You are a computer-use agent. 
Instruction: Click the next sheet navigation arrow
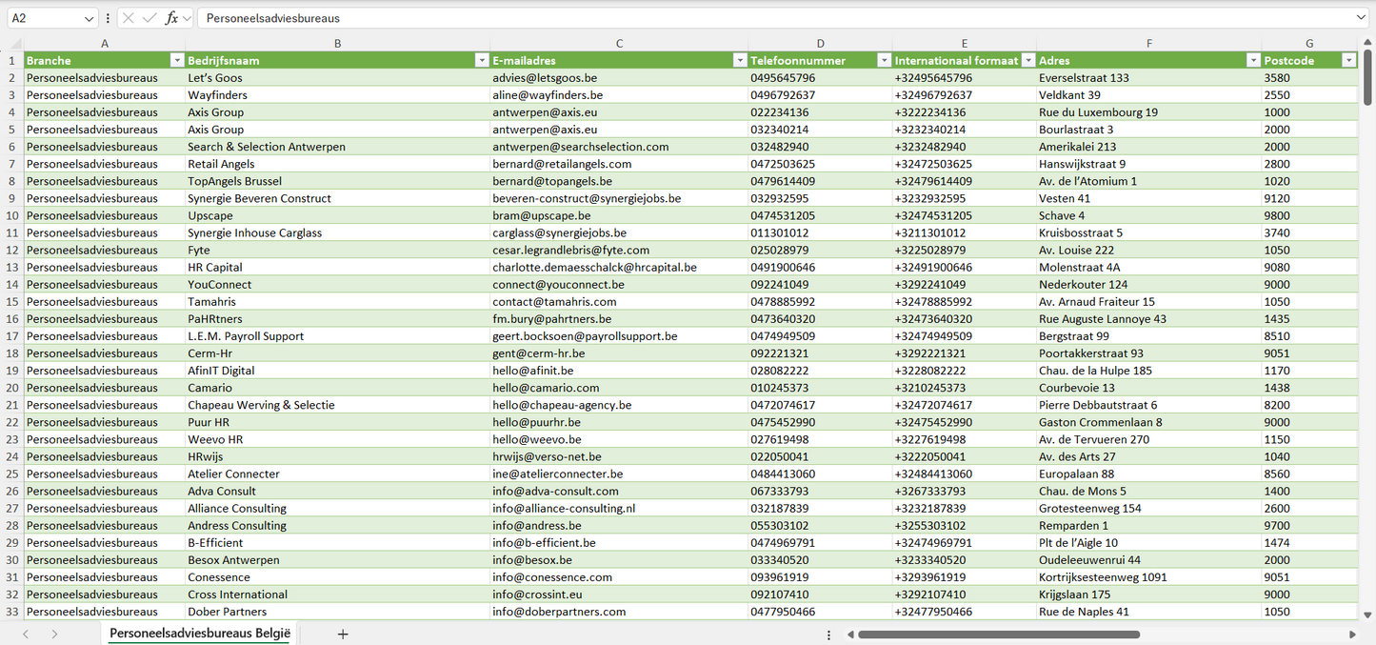point(54,634)
